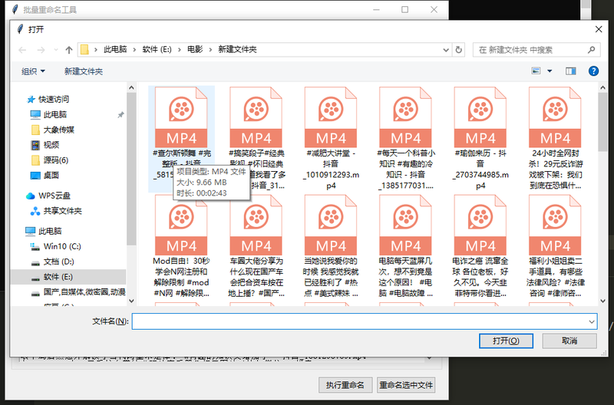The height and width of the screenshot is (405, 614).
Task: Click navigation pane scroll down arrow
Action: tap(131, 301)
